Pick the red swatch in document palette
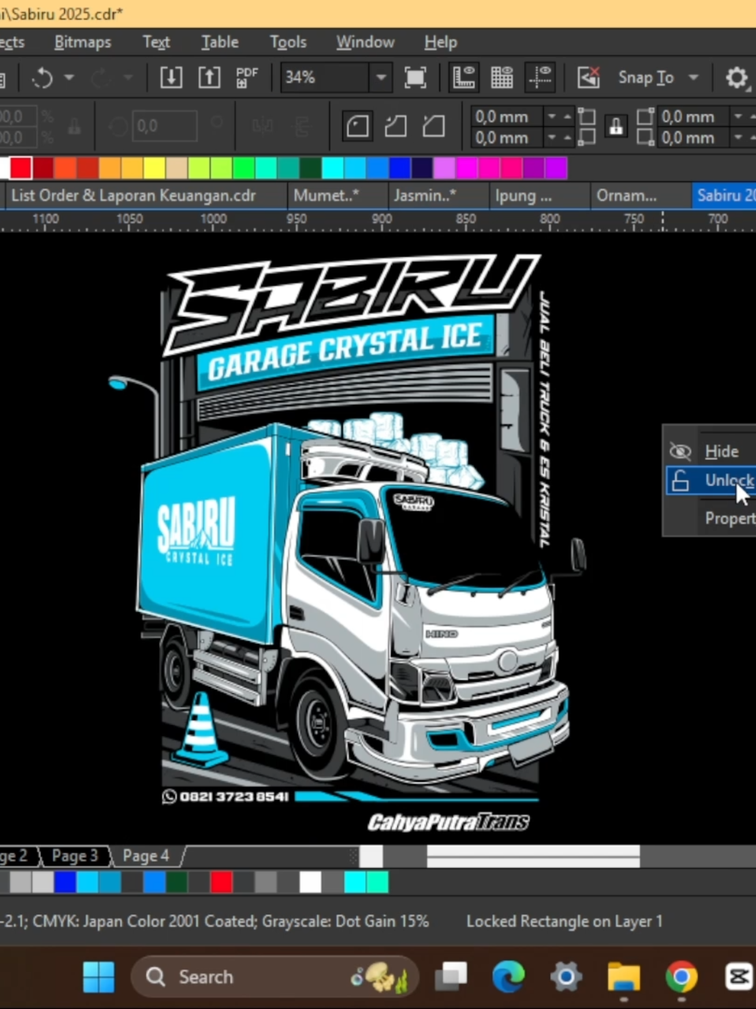756x1009 pixels. 221,882
